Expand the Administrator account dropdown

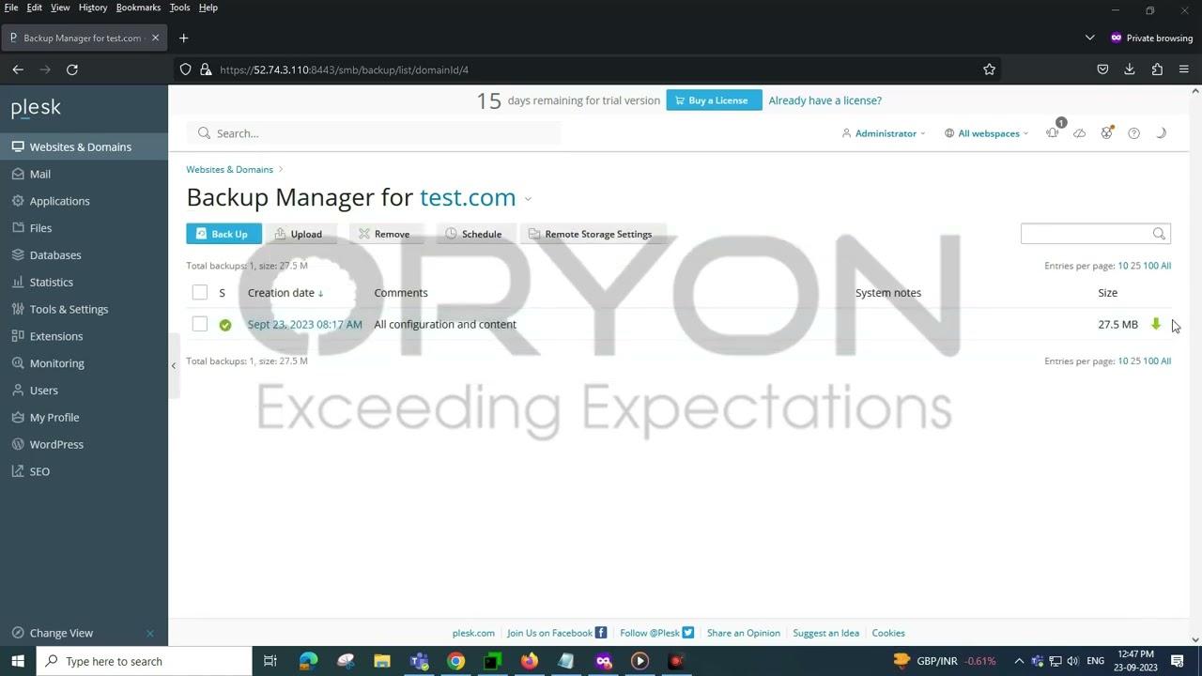pos(884,133)
